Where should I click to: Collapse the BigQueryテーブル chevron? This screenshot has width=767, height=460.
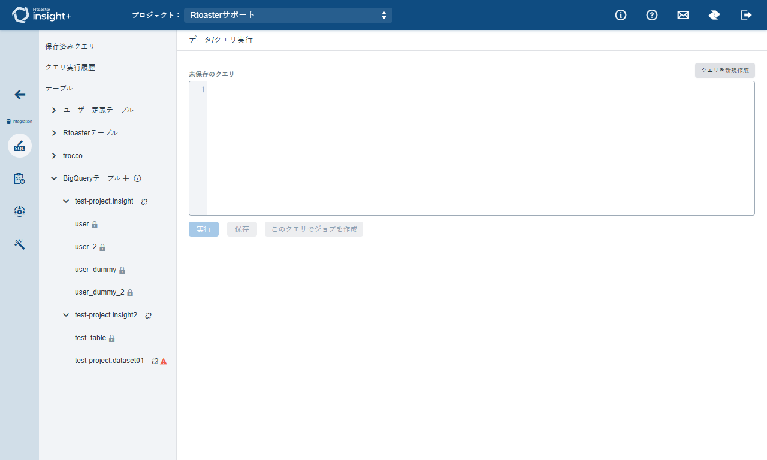pyautogui.click(x=54, y=178)
